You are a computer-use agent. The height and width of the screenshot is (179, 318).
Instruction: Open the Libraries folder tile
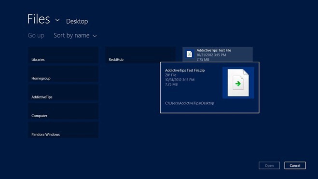point(63,55)
